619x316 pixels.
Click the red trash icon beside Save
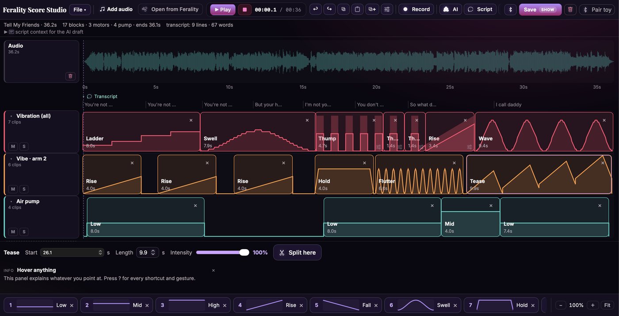pyautogui.click(x=570, y=9)
